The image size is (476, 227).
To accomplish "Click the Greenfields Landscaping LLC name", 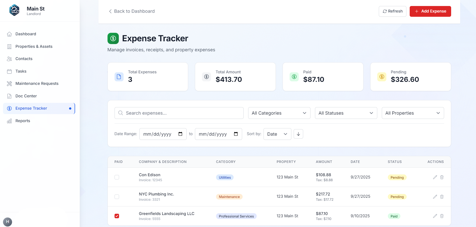I will click(x=167, y=213).
